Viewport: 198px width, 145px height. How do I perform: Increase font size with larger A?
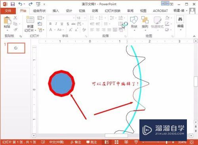click(x=70, y=30)
